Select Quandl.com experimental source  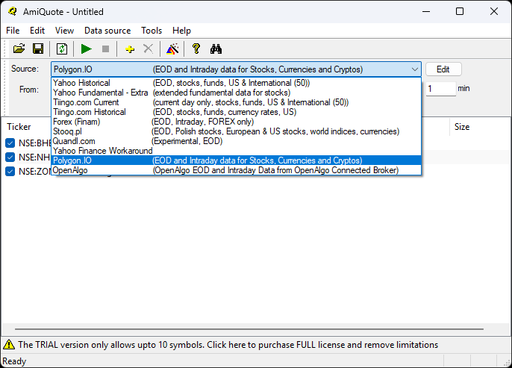237,141
